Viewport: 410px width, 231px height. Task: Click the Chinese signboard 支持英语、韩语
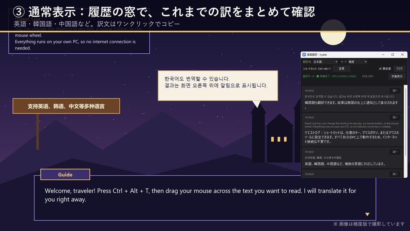[66, 106]
